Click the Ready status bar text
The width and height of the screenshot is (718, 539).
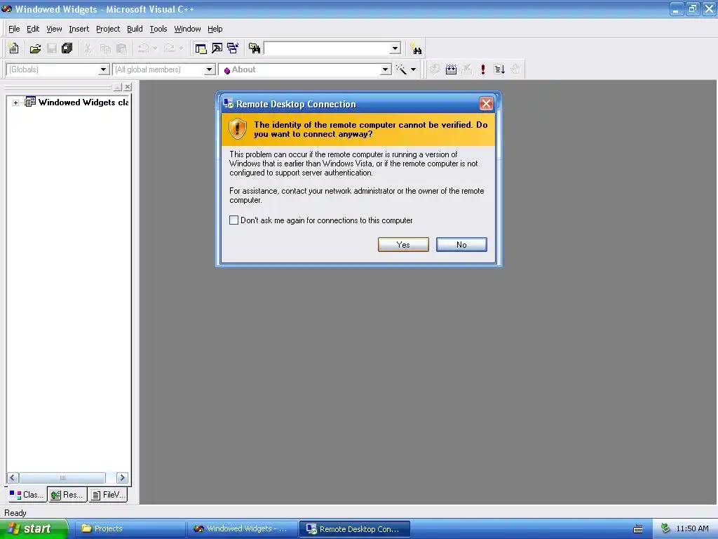pos(15,513)
